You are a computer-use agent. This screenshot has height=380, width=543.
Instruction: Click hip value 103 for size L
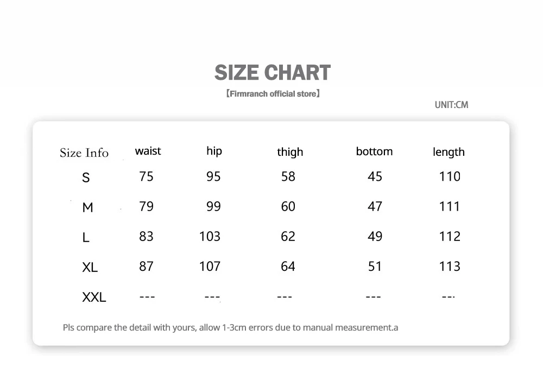point(210,236)
